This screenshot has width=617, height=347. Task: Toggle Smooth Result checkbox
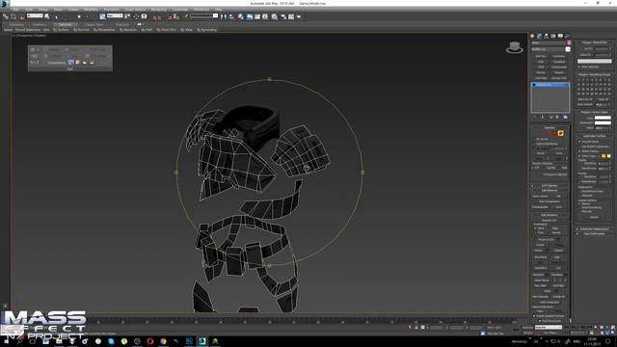coord(579,142)
